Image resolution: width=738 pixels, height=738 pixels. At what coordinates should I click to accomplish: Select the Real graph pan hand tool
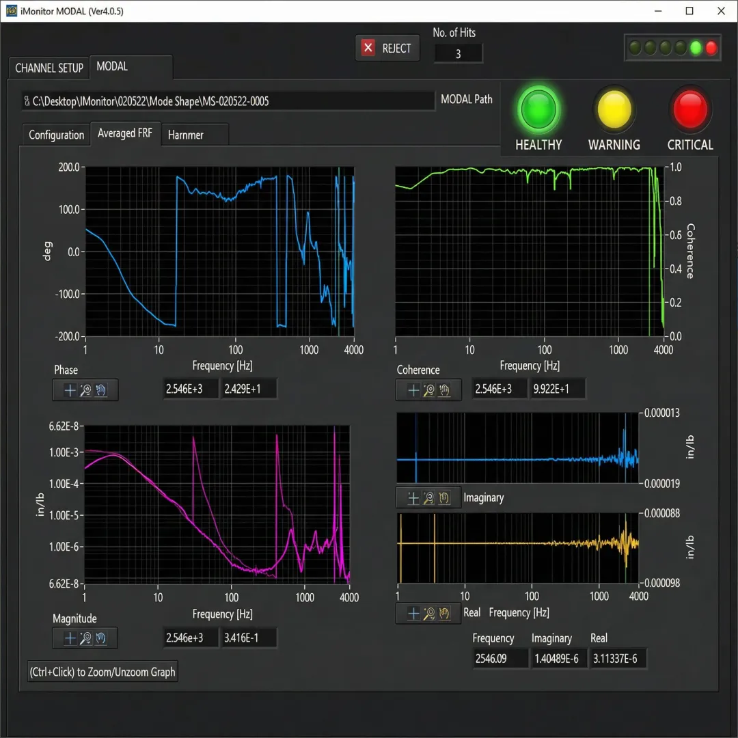point(444,613)
